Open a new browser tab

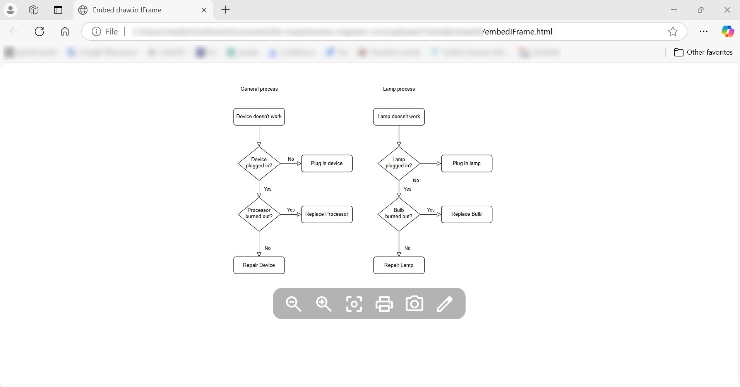(226, 10)
